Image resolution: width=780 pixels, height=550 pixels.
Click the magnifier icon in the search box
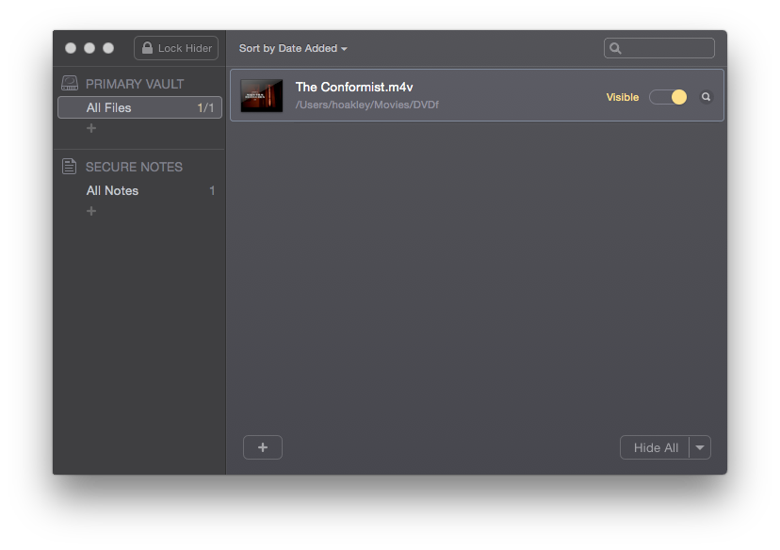pyautogui.click(x=616, y=48)
